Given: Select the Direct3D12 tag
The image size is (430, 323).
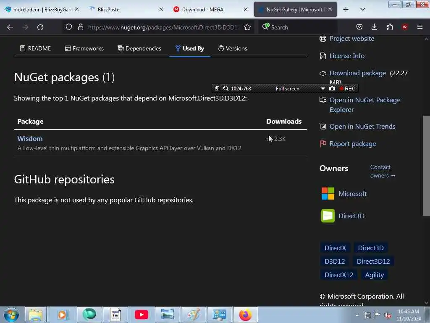Looking at the screenshot, I should coord(373,262).
